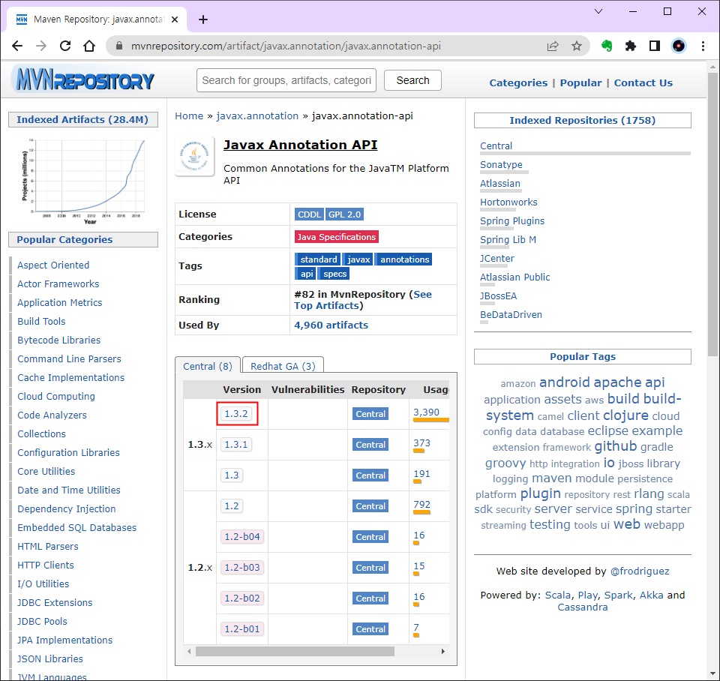Open the browser home page icon
The width and height of the screenshot is (720, 681).
pyautogui.click(x=89, y=46)
